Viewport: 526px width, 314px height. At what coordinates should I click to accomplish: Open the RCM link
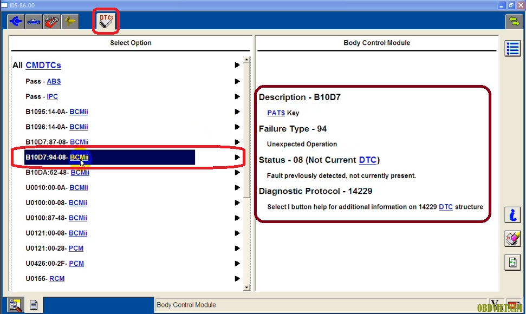click(x=57, y=279)
